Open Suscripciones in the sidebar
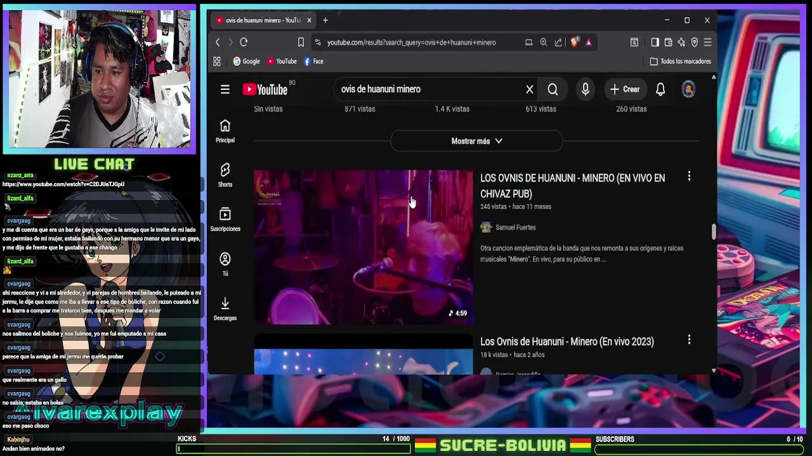812x456 pixels. tap(225, 220)
